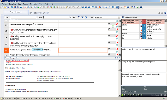Apply italic formatting from the toolbar

(x=86, y=7)
